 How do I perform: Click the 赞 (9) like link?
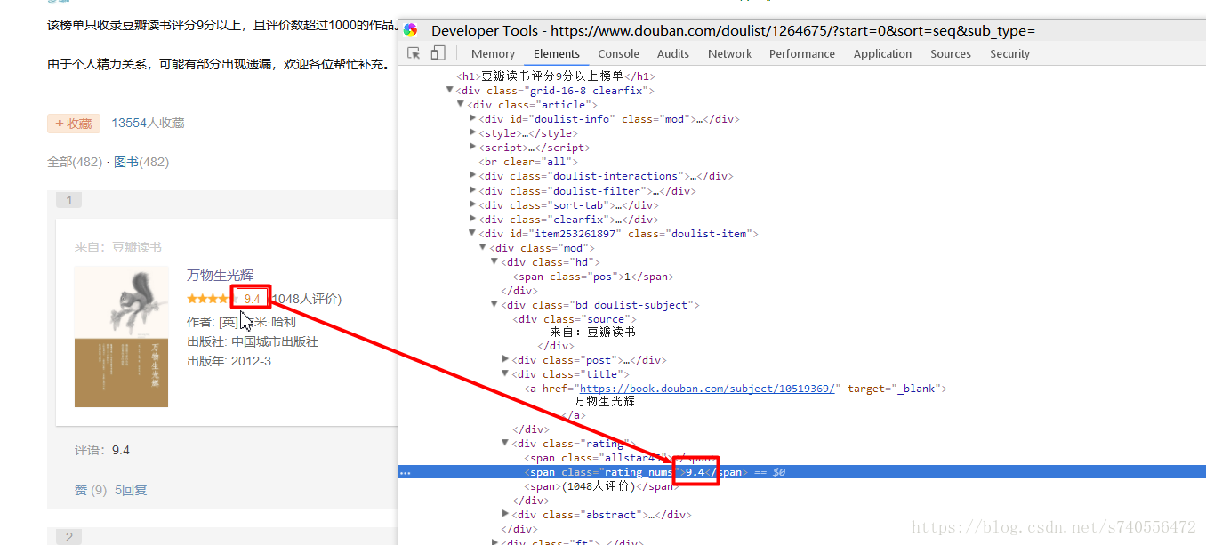coord(91,490)
